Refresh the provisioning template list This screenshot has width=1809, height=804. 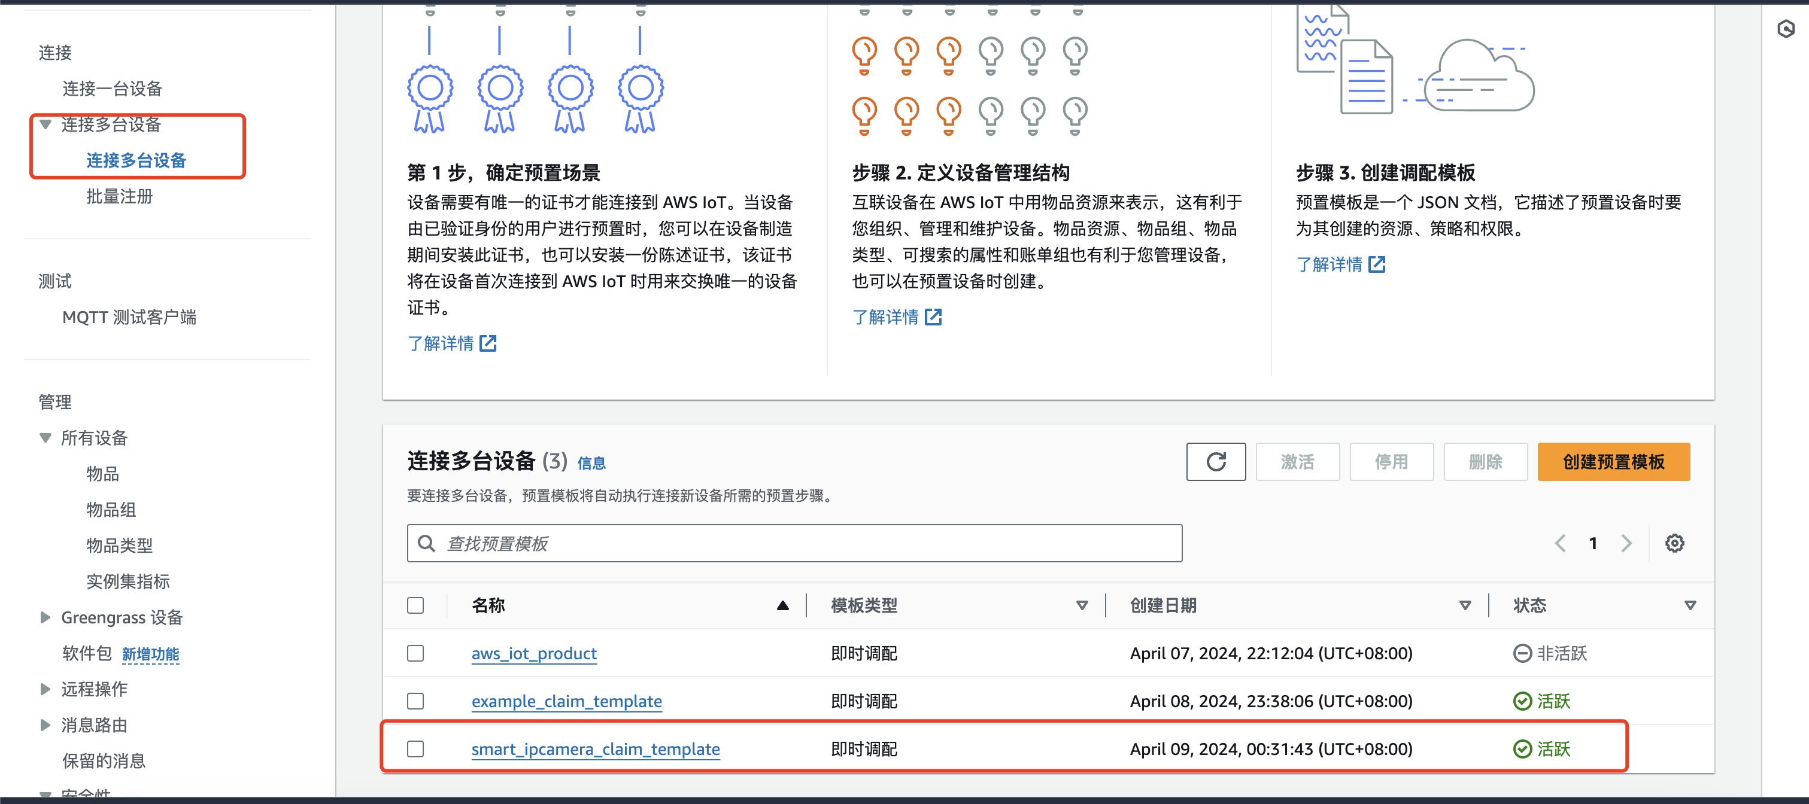1216,462
